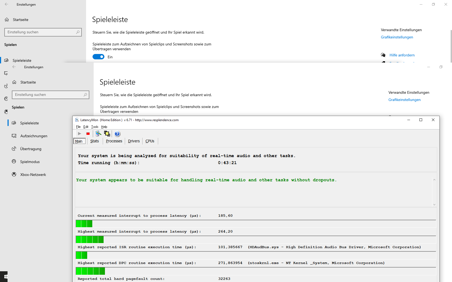Click the search box in the front Settings window
The image size is (452, 282).
(51, 95)
